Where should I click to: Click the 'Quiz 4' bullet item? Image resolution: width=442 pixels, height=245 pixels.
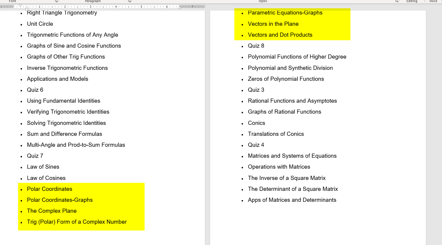(256, 145)
